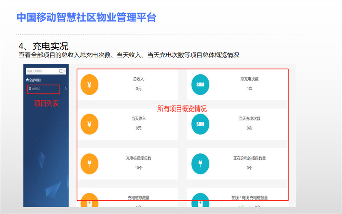
Task: Click the 在线 / 离线 充电桩数量 label
Action: pyautogui.click(x=250, y=198)
